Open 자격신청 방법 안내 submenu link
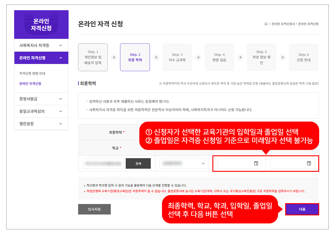Screen dimensions: 335x233 point(32,73)
